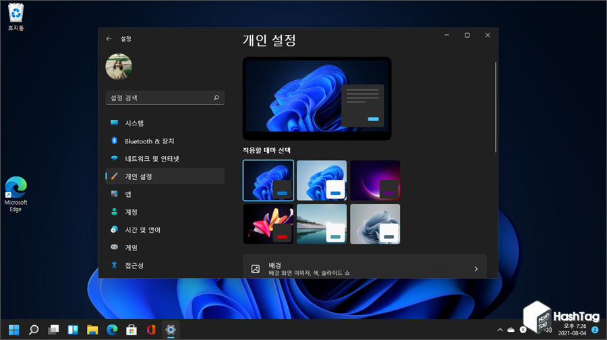The image size is (607, 340).
Task: Select the colorful flower theme with red accent
Action: coord(268,224)
